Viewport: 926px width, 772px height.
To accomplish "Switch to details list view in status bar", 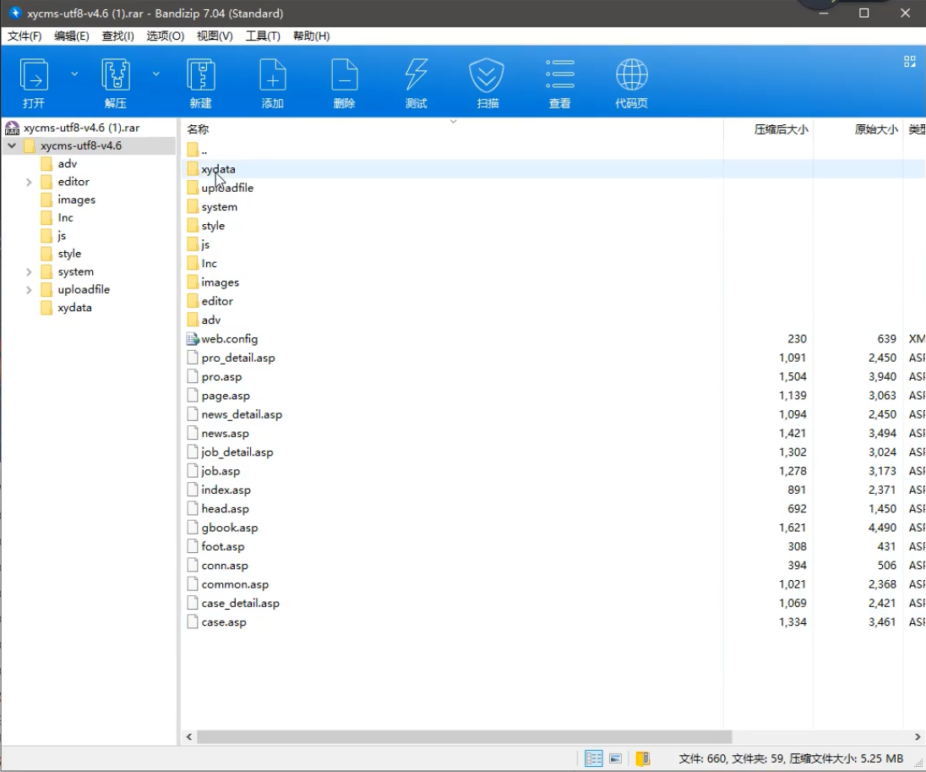I will (594, 758).
